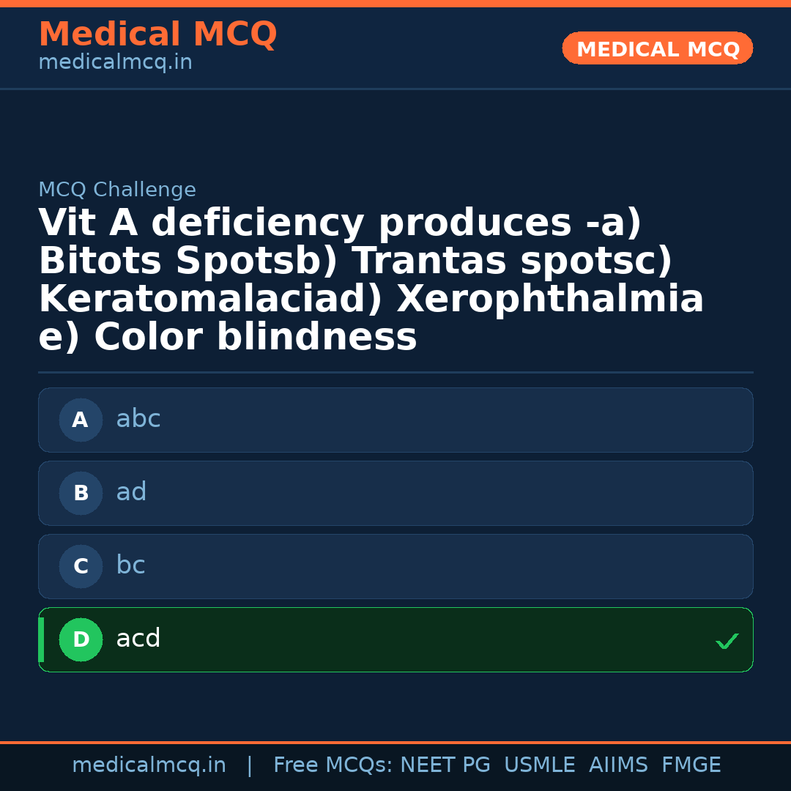Click the MCQ Challenge label
Image resolution: width=791 pixels, height=791 pixels.
click(117, 190)
